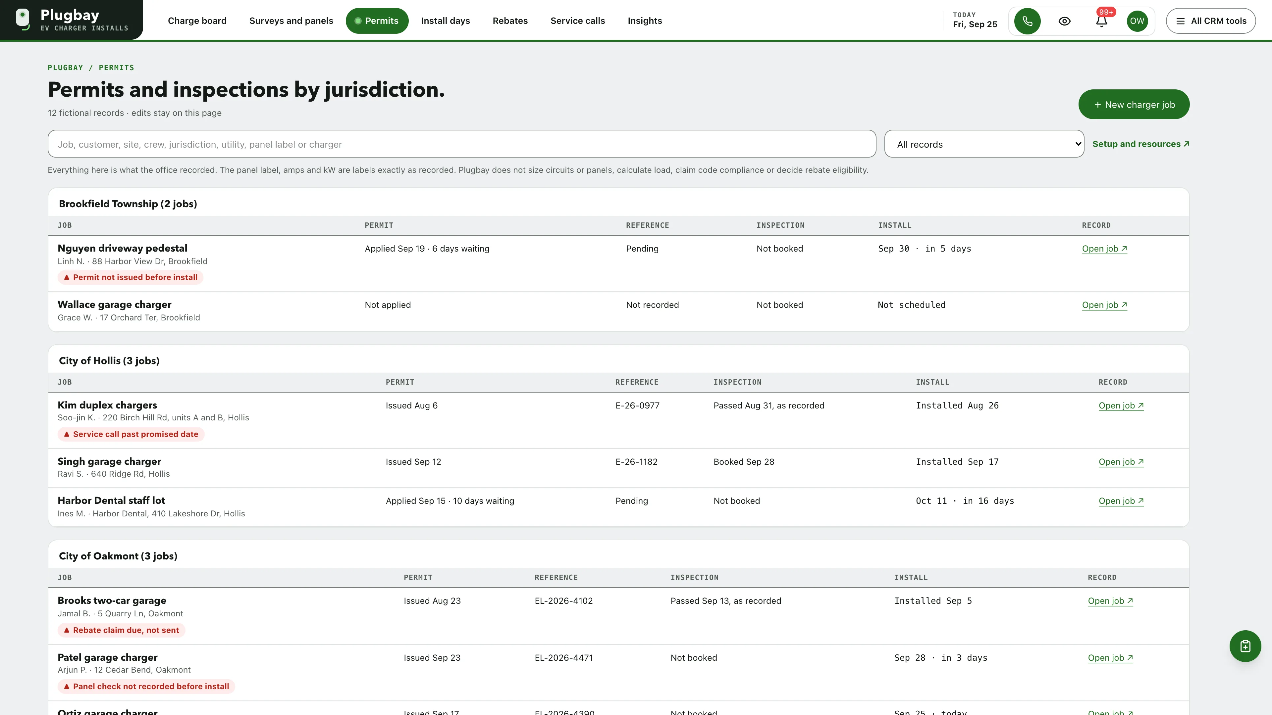Open job for Patel garage charger
1272x715 pixels.
point(1110,658)
